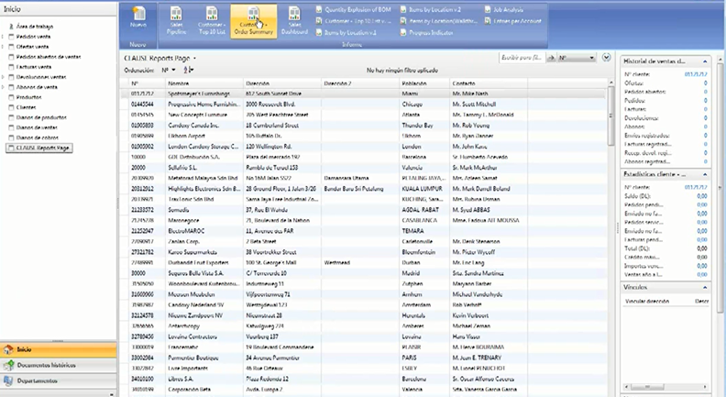Open the Job Analysis report

504,9
